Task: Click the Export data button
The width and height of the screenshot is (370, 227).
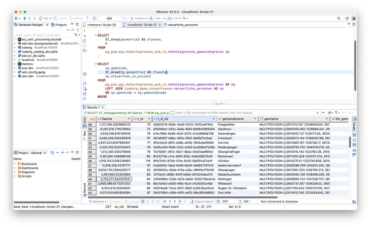Action: pyautogui.click(x=202, y=202)
